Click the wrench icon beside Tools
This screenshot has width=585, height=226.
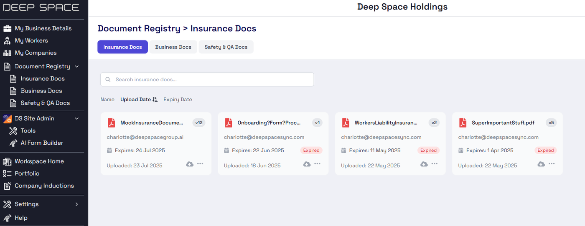point(13,131)
